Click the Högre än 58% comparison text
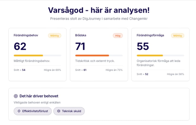Screen dimensions: 196x125 176,74
